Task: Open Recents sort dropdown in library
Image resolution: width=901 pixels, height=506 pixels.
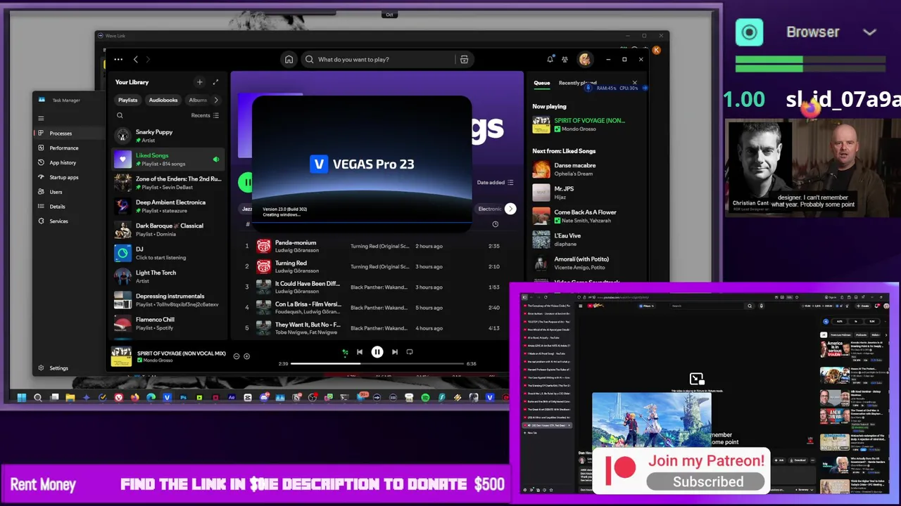Action: click(x=205, y=115)
